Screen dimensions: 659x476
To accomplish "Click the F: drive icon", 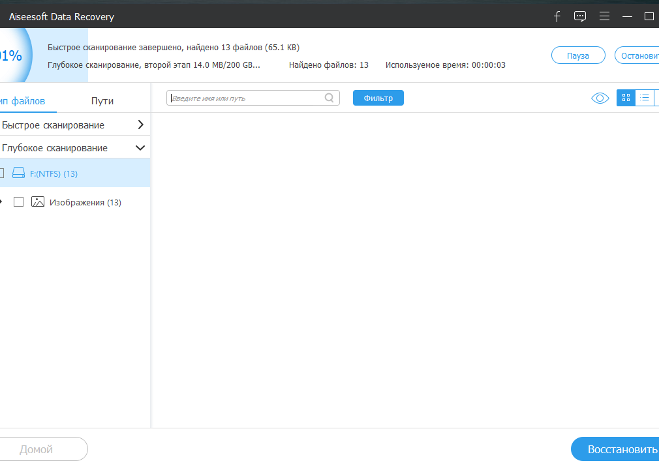I will point(18,173).
